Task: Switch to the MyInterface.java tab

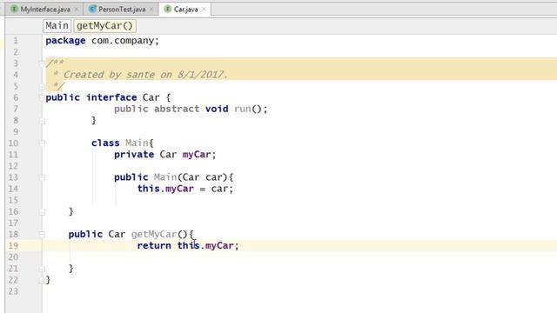Action: 44,10
